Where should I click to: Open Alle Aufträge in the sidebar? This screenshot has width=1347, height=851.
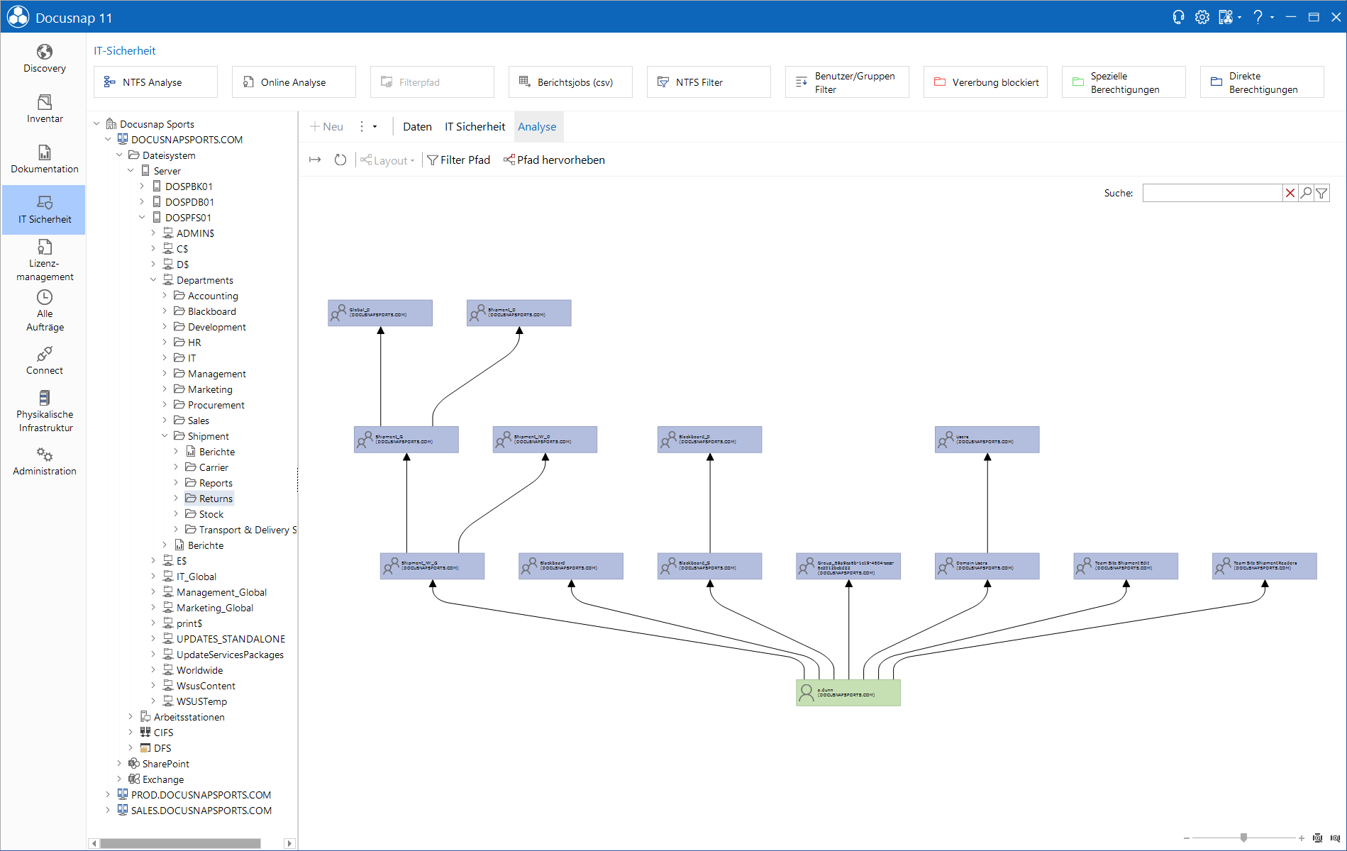tap(44, 311)
